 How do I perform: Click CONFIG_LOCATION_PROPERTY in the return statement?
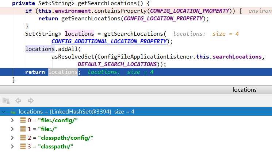click(x=163, y=19)
